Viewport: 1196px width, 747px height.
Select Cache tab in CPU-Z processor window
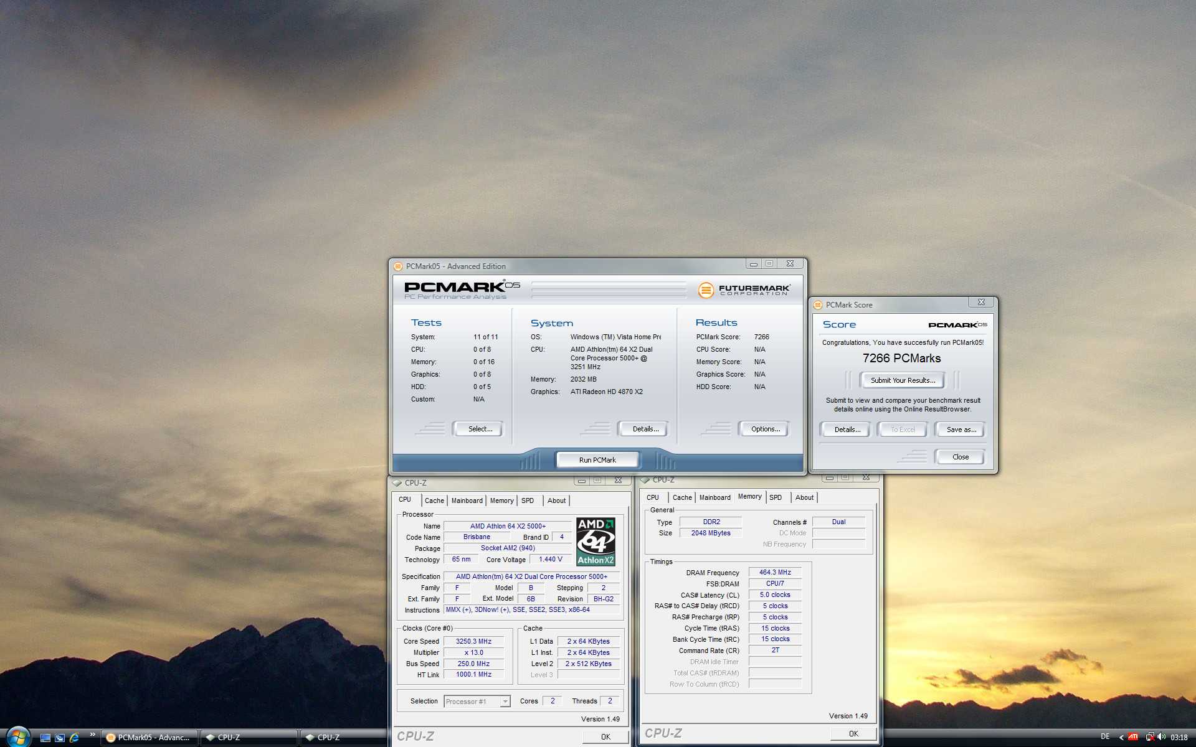(434, 500)
